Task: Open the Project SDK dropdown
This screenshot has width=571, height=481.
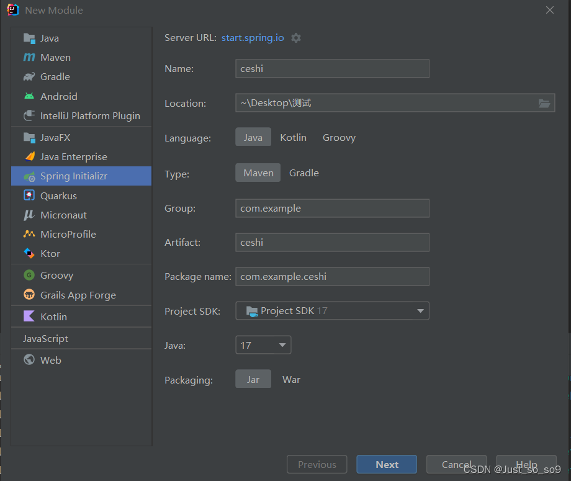Action: (333, 310)
